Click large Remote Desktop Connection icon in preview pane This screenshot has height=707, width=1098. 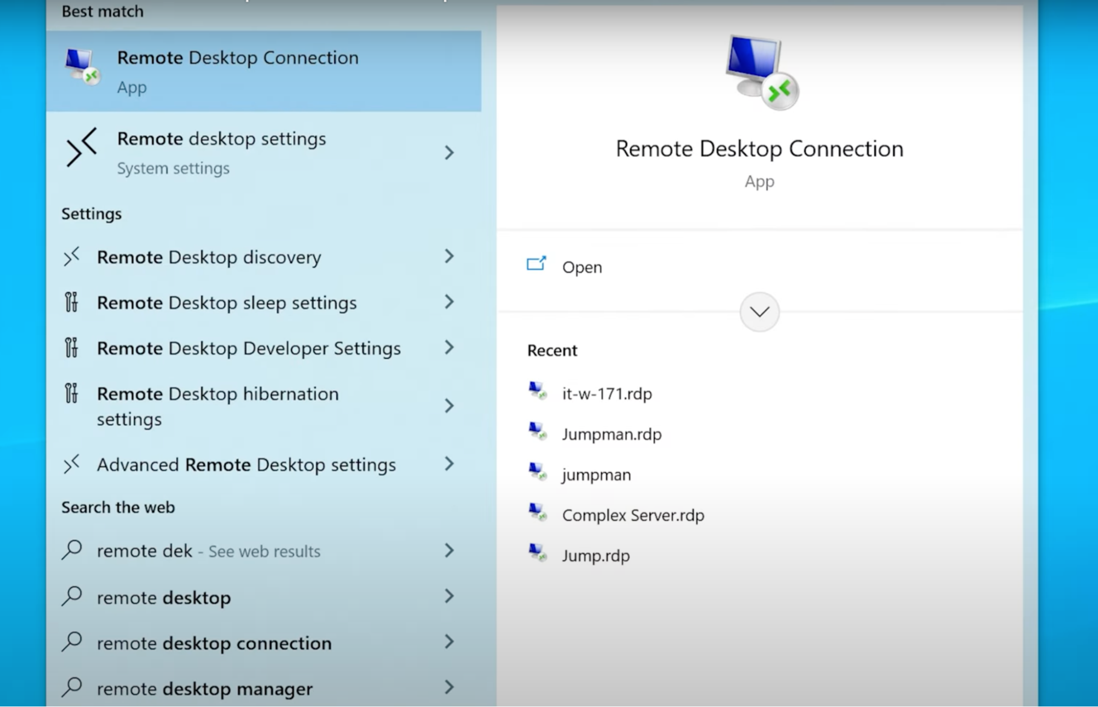(761, 73)
